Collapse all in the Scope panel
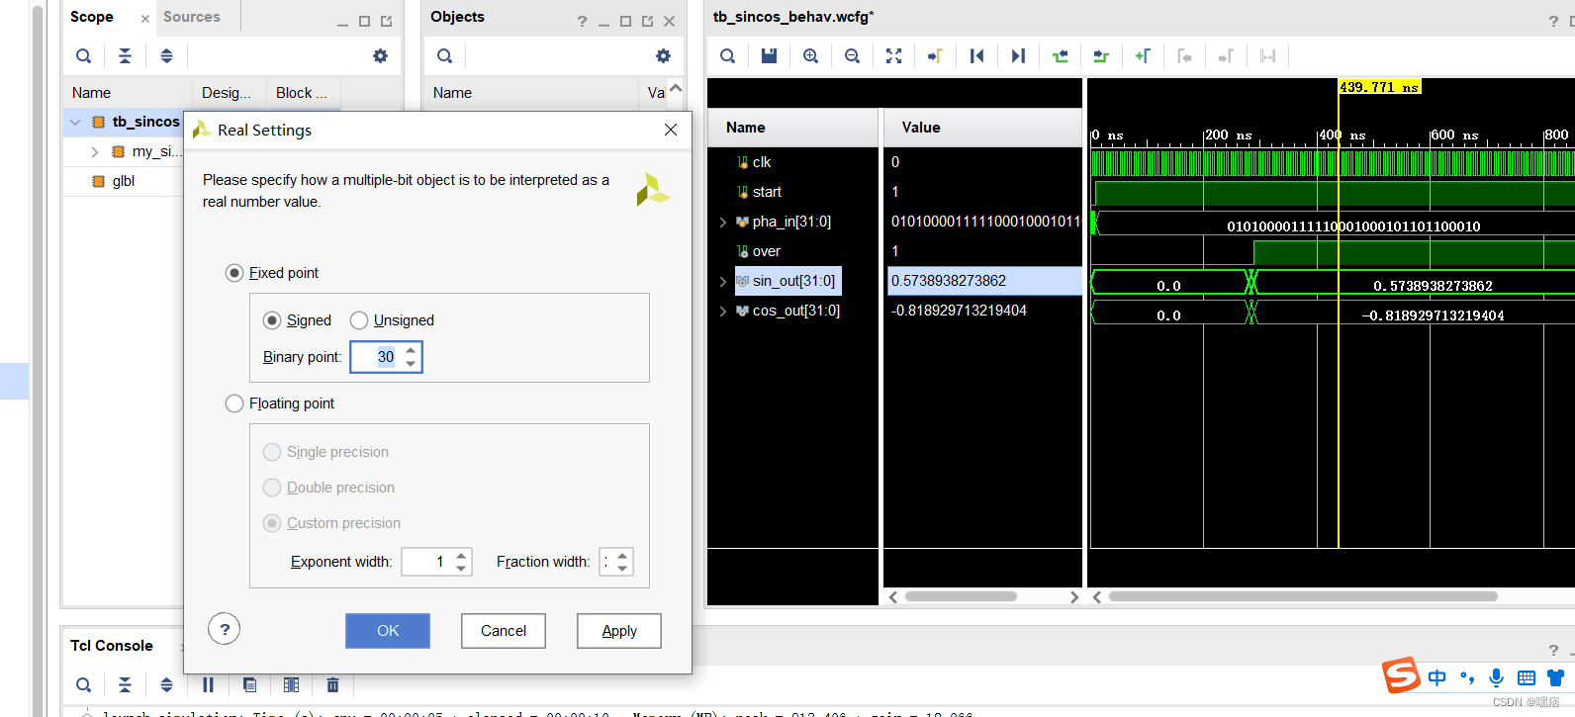The image size is (1575, 717). [x=125, y=56]
